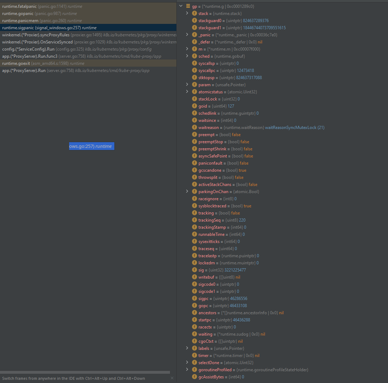Click the gopc value 46433108

(x=238, y=306)
